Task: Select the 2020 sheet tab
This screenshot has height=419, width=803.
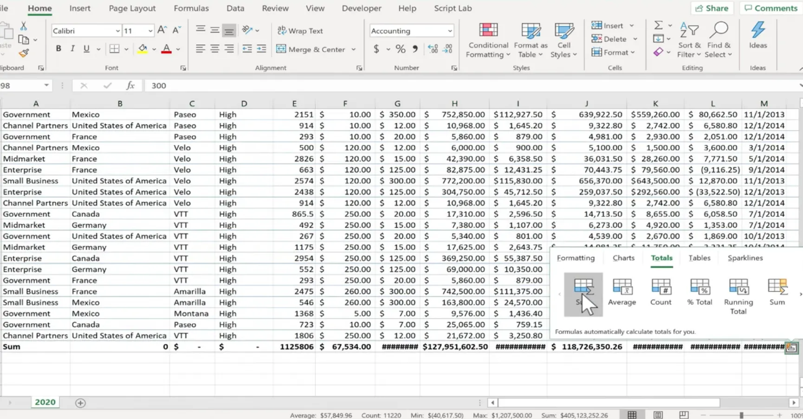Action: [x=45, y=402]
